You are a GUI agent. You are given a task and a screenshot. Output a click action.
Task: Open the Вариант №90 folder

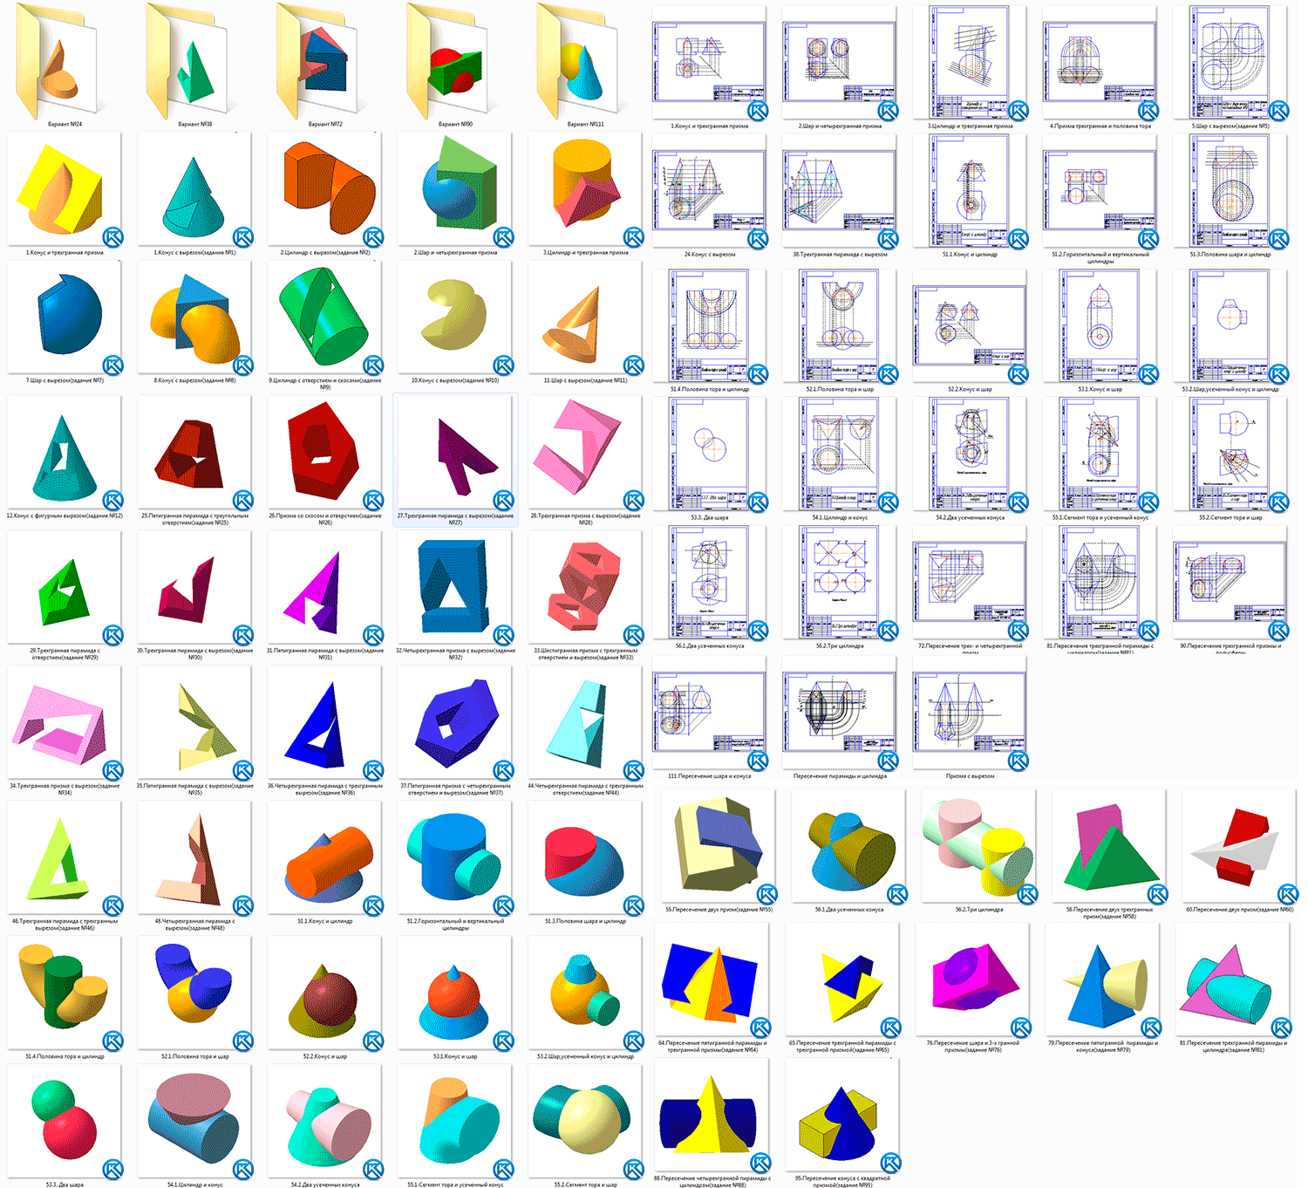(x=455, y=63)
